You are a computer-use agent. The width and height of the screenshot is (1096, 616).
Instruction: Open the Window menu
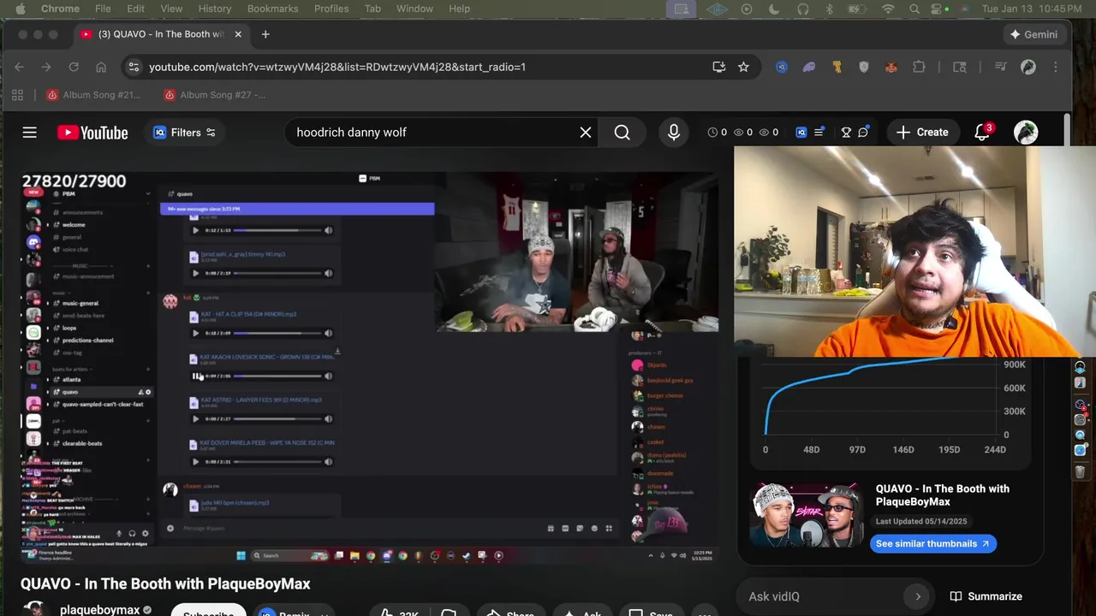click(414, 9)
